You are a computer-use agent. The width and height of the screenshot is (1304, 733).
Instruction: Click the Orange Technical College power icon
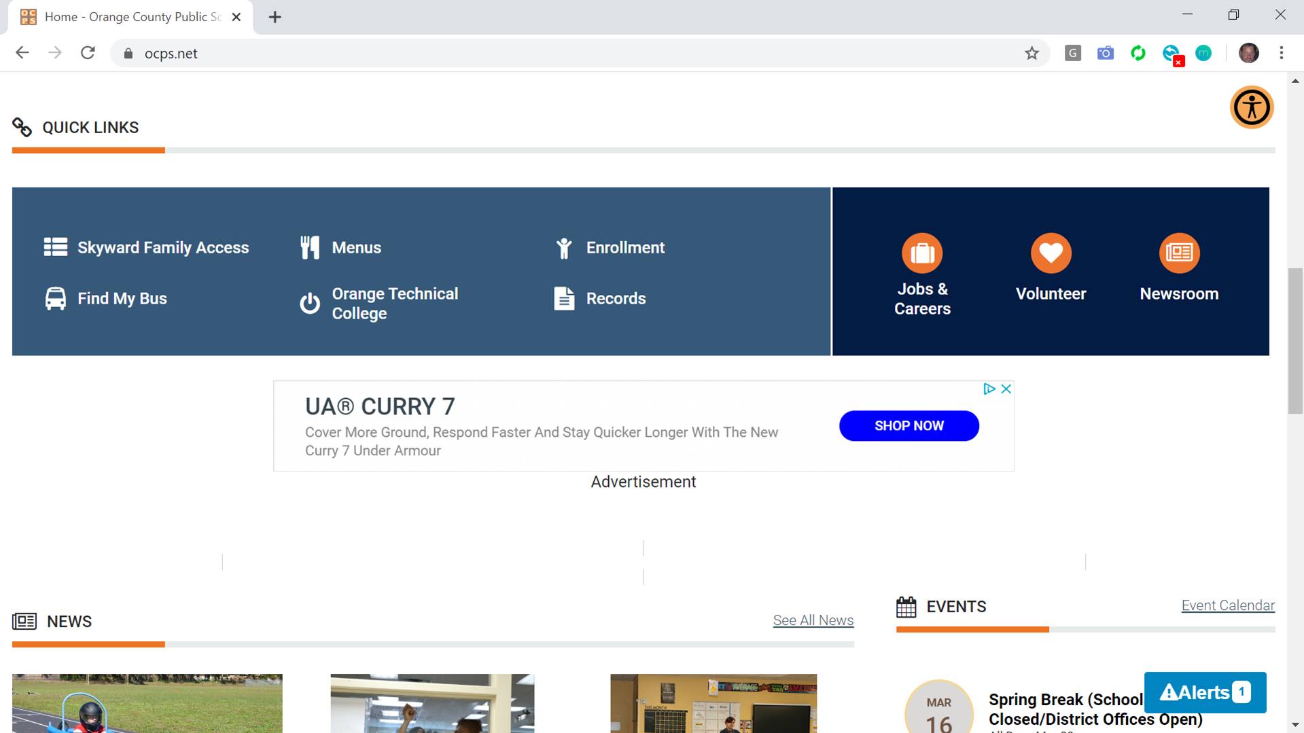(310, 303)
